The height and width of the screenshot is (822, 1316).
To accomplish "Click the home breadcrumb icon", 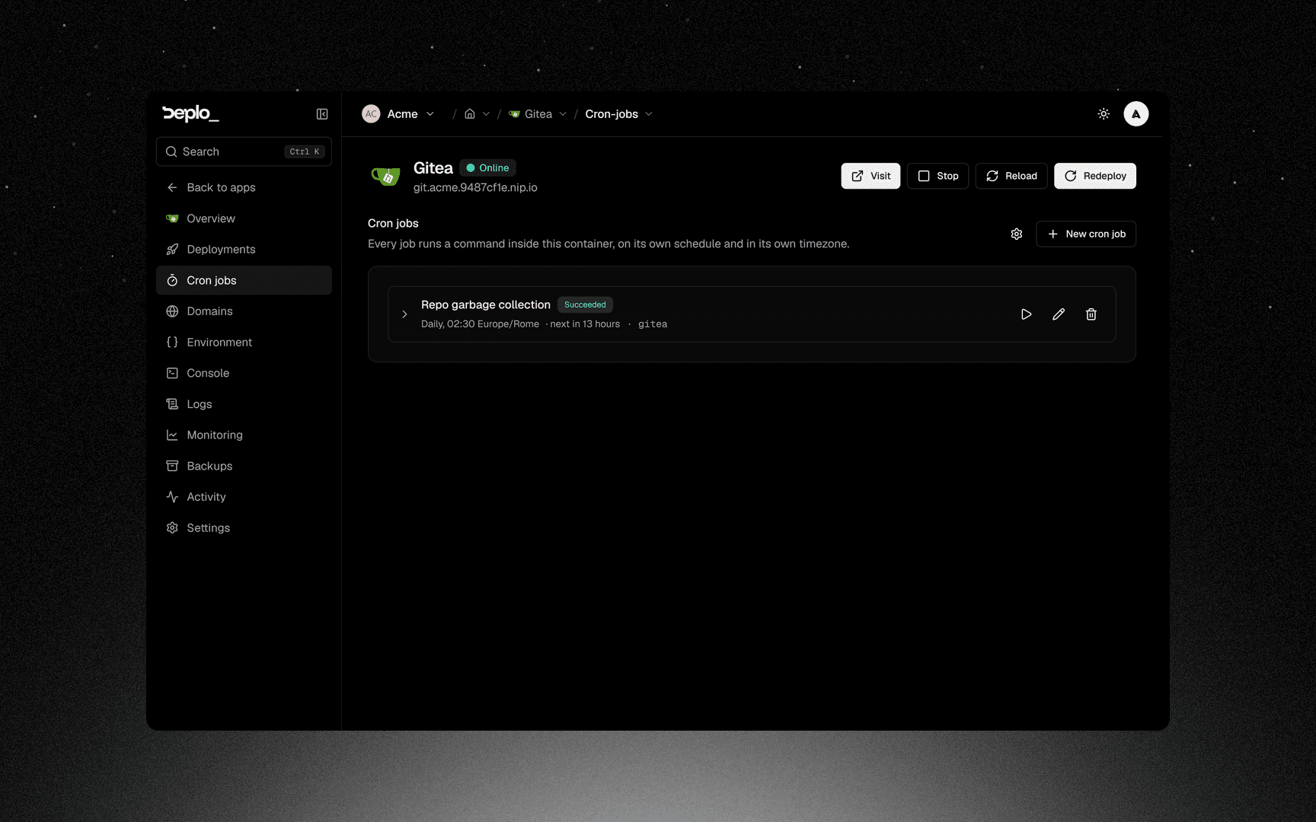I will coord(470,114).
